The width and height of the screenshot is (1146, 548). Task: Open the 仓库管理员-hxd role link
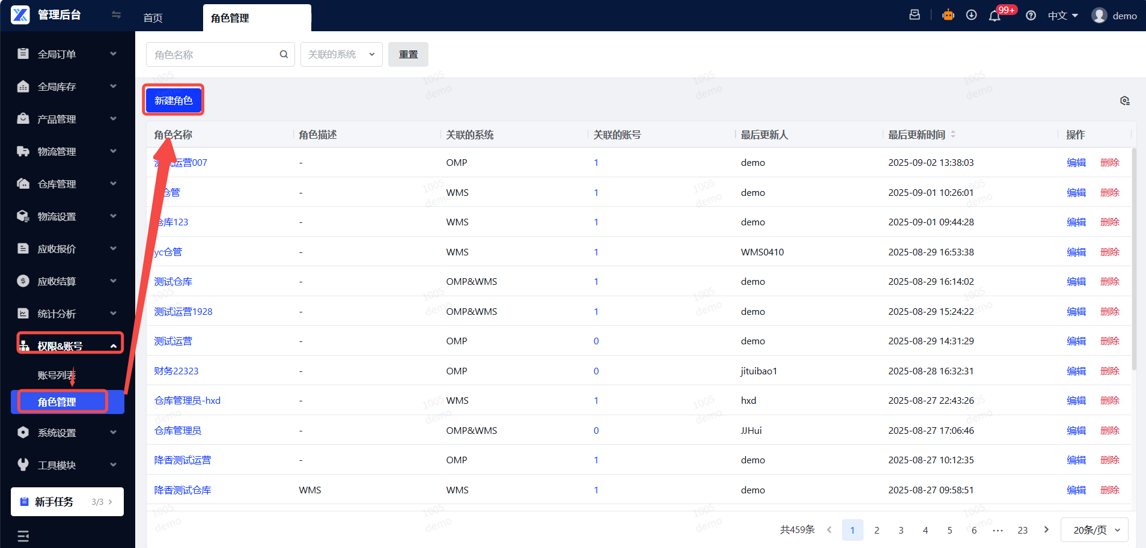click(x=187, y=401)
